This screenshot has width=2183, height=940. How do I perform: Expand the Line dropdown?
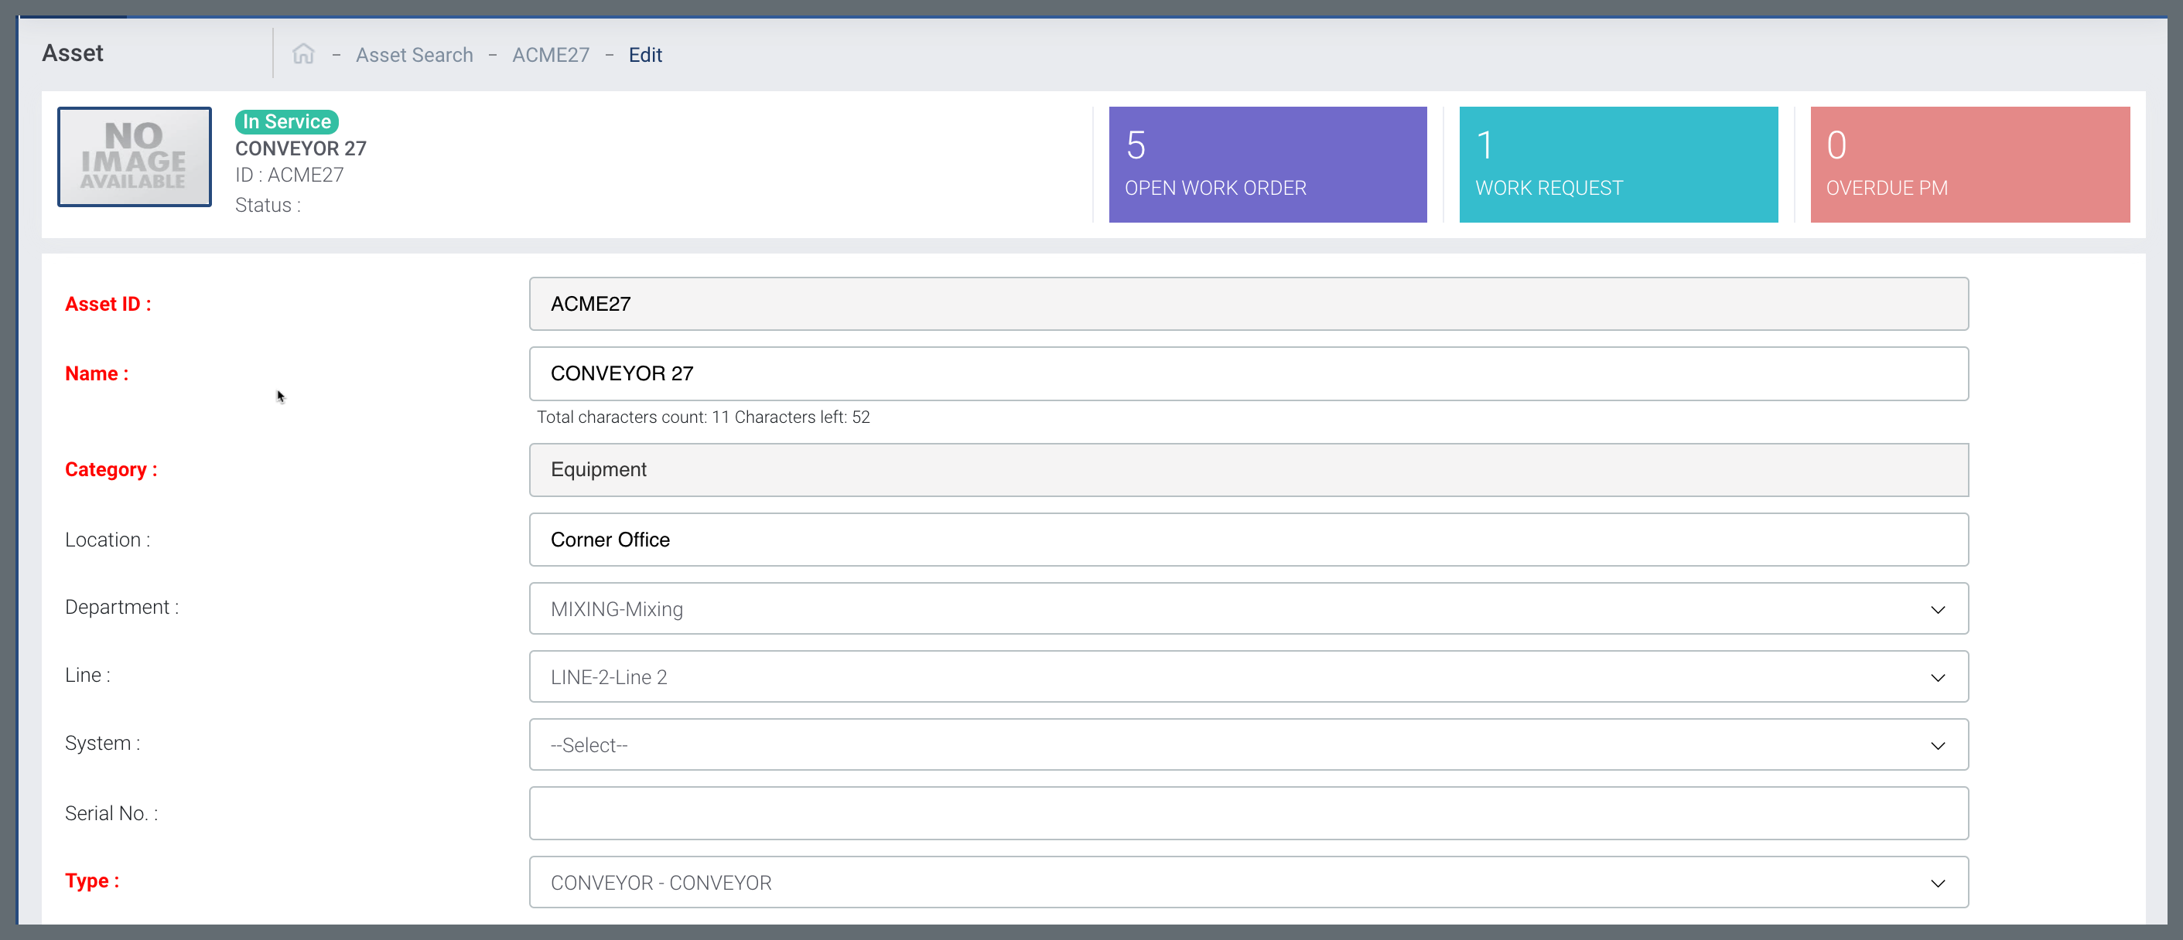click(x=1248, y=676)
